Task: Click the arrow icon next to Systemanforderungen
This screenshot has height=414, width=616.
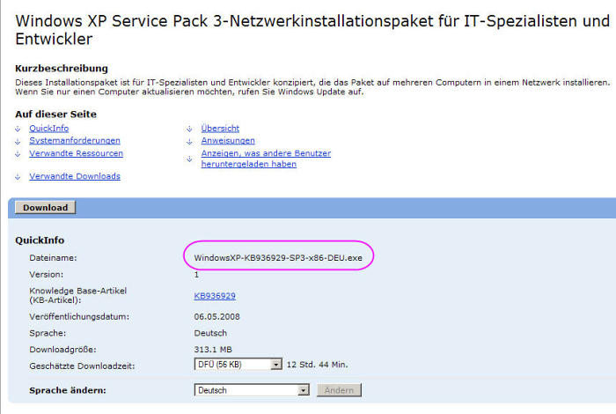Action: tap(18, 141)
